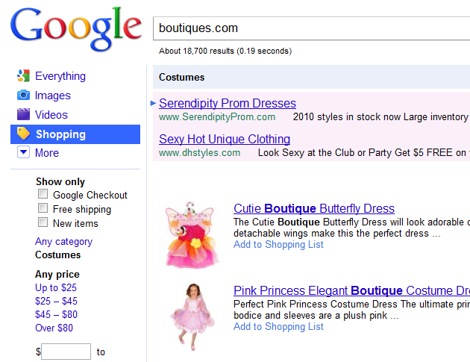Viewport: 470px width, 362px height.
Task: Open Cutie Boutique Butterfly Dress link
Action: 313,209
